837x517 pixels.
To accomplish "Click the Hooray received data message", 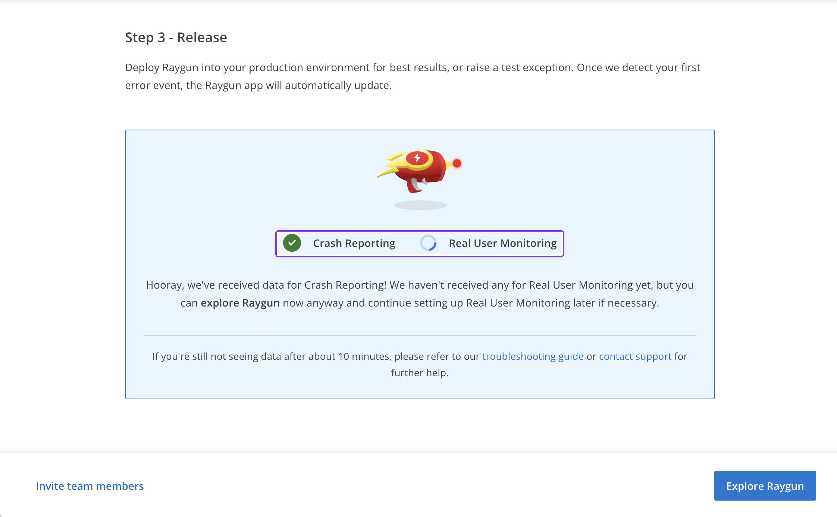I will click(x=420, y=294).
